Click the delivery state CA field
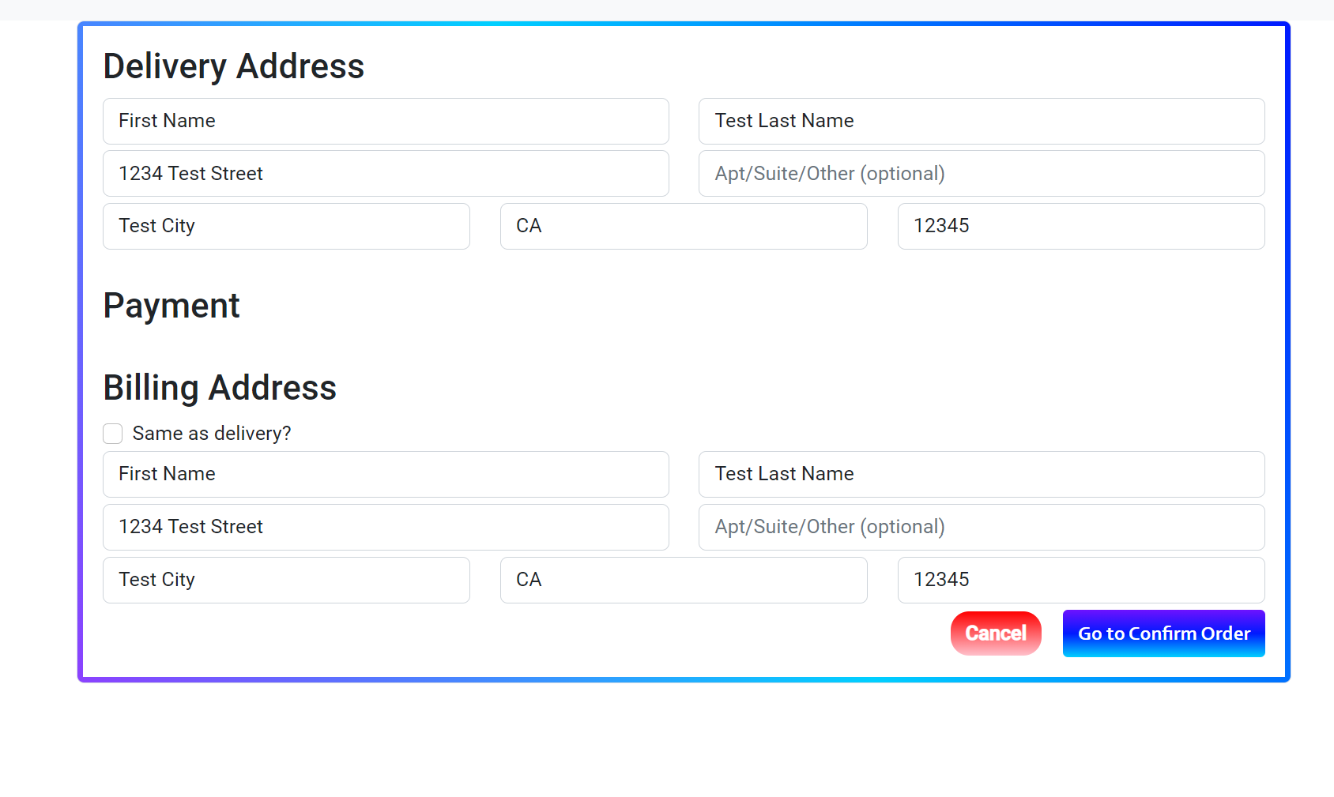The width and height of the screenshot is (1334, 797). (684, 226)
